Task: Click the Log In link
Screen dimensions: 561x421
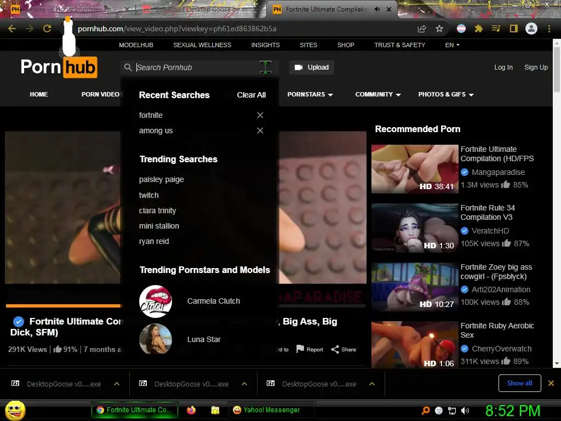Action: 503,67
